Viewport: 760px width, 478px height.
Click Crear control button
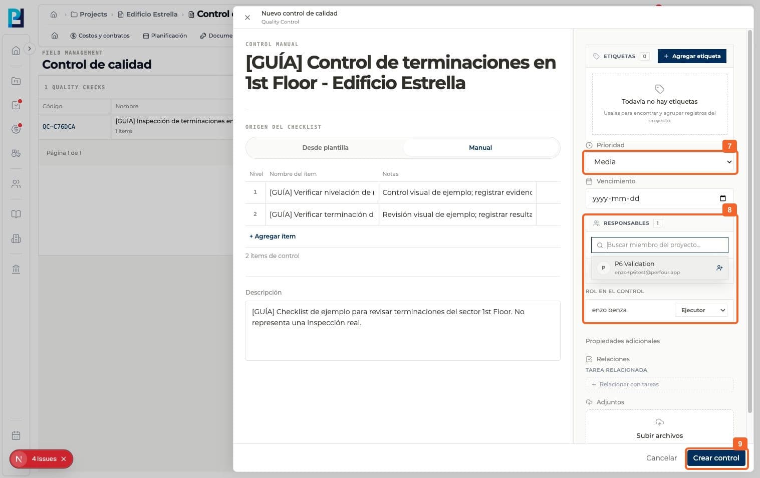point(716,458)
